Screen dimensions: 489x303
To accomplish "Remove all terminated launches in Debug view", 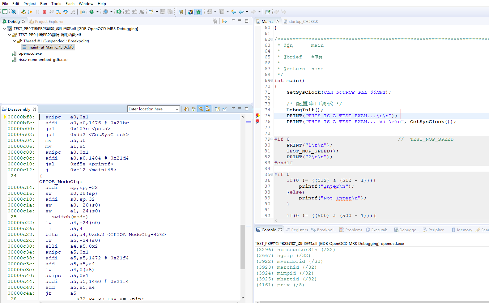I will click(215, 21).
